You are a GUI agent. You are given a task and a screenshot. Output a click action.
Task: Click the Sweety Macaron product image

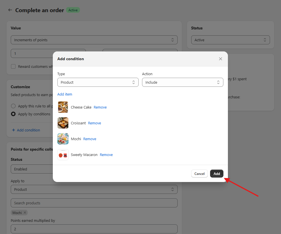pyautogui.click(x=63, y=155)
